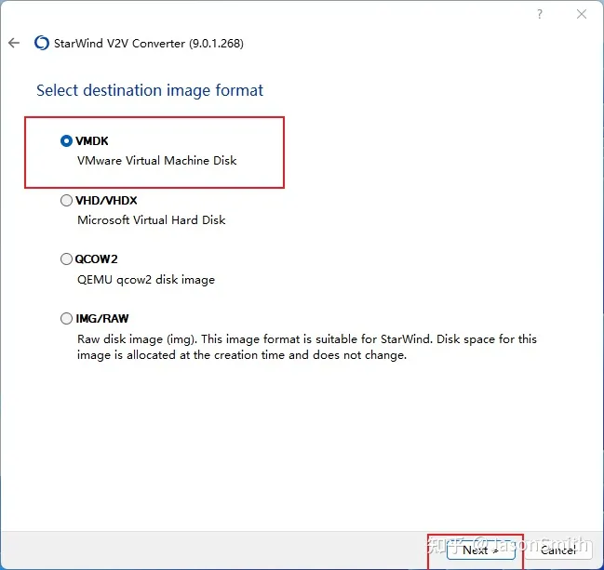Enable the IMG/RAW radio option
Viewport: 604px width, 570px height.
pos(66,319)
